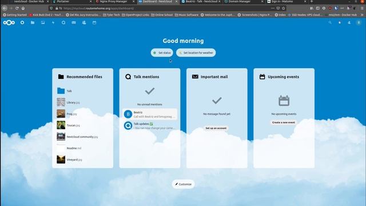
Task: Open the Mail app icon
Action: (x=74, y=23)
